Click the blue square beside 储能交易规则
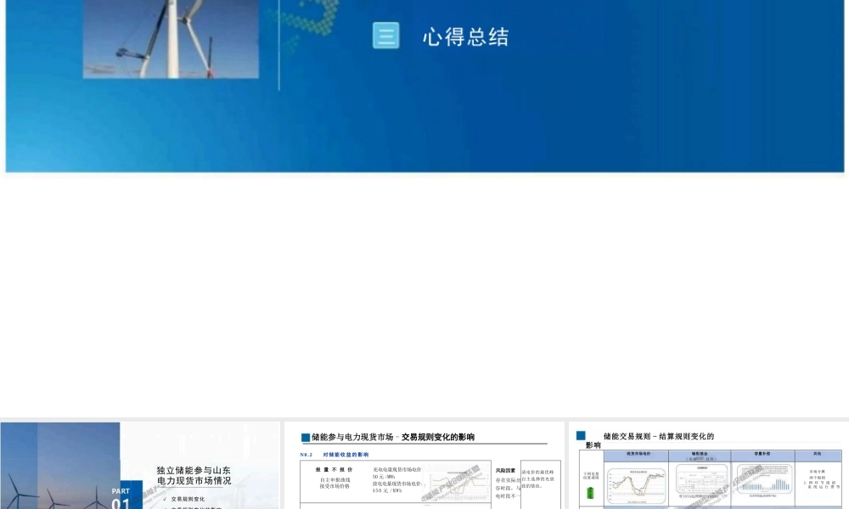849x509 pixels. (x=581, y=435)
